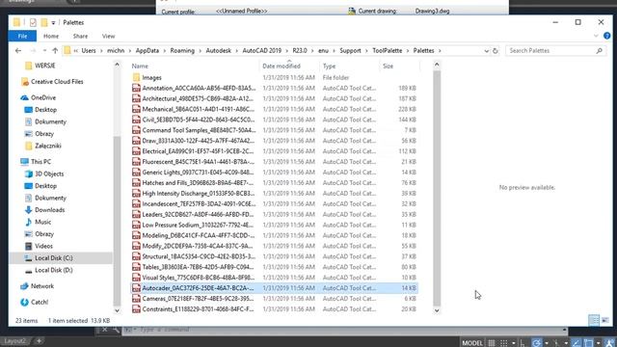Select Users in the address path

pyautogui.click(x=89, y=51)
